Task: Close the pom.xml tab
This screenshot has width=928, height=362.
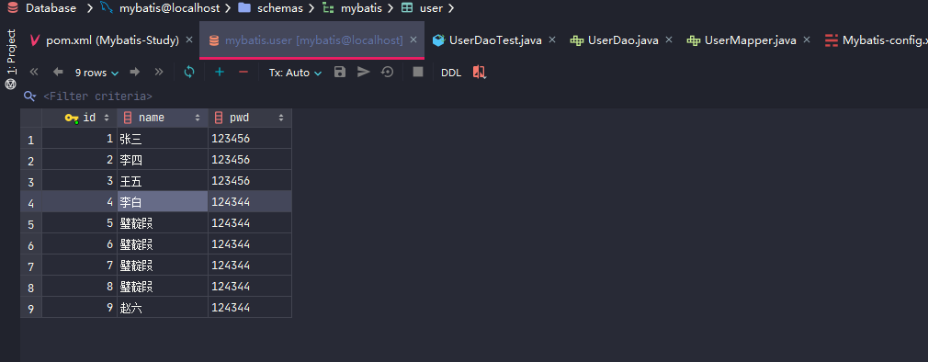Action: coord(189,40)
